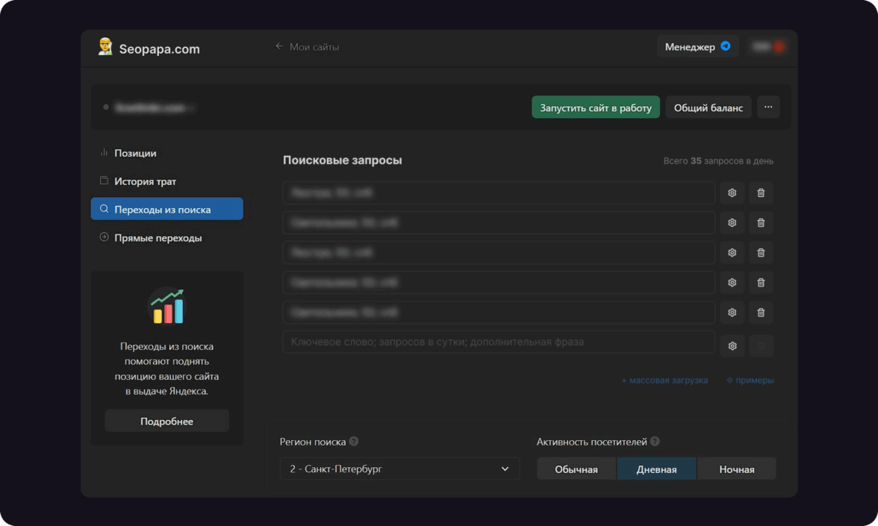Open gear settings for the empty query row

click(x=732, y=346)
